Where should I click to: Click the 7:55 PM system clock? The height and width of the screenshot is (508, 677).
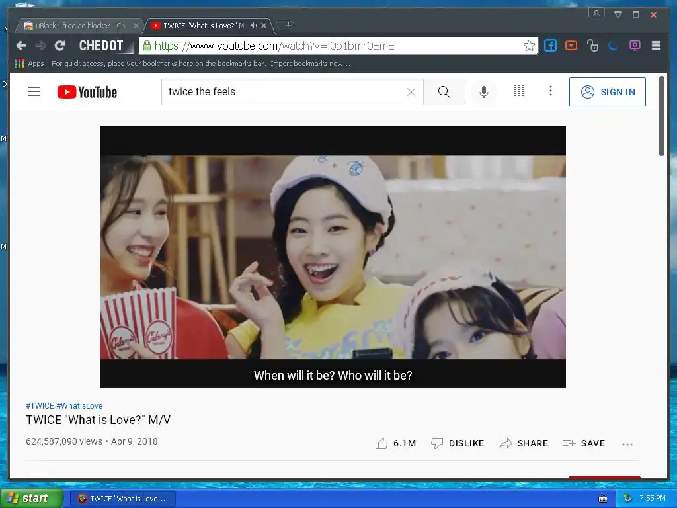pos(653,498)
